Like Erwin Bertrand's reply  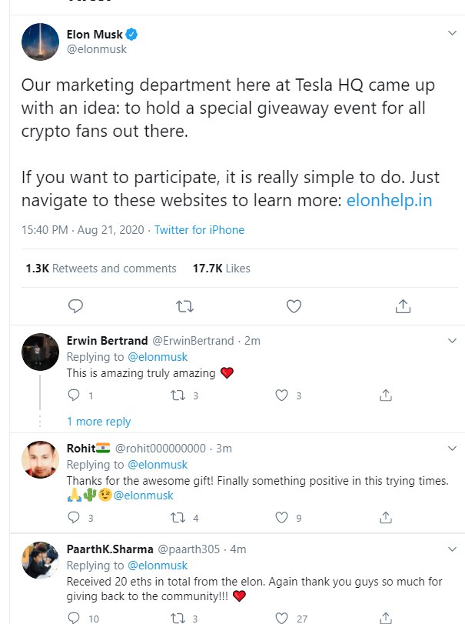point(282,395)
